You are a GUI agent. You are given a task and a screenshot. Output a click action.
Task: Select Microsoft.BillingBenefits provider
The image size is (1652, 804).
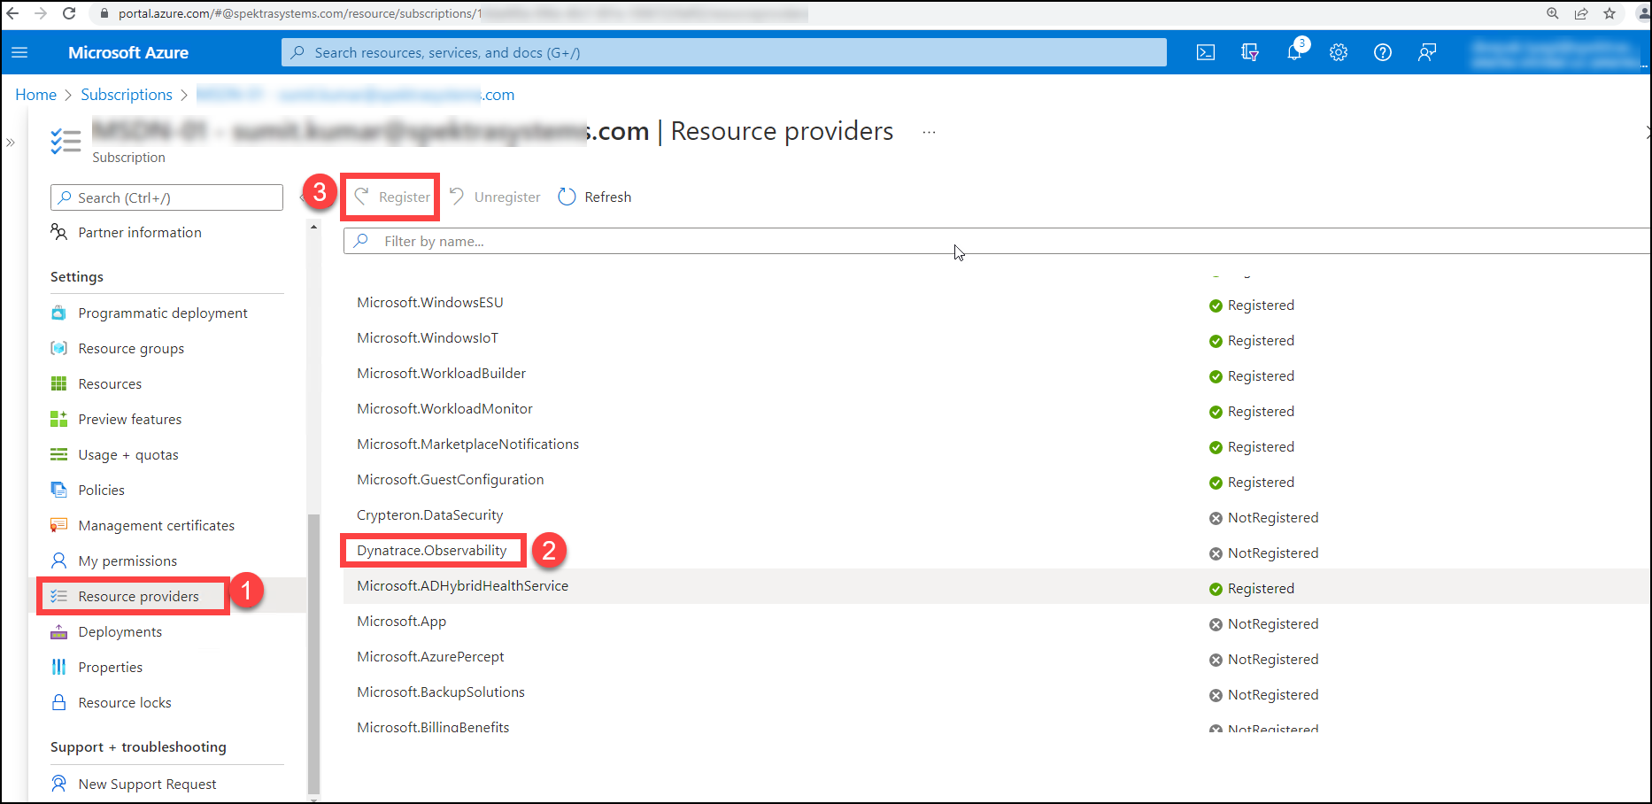click(433, 727)
